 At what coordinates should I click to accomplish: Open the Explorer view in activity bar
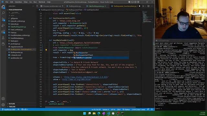pyautogui.click(x=3, y=7)
